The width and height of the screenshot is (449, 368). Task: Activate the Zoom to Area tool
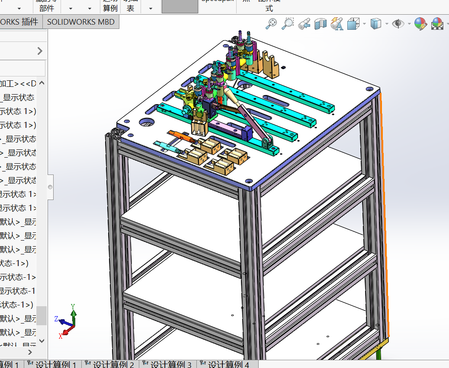(x=288, y=23)
